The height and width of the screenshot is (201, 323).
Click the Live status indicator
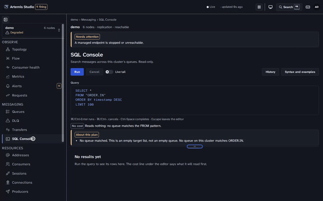(211, 7)
